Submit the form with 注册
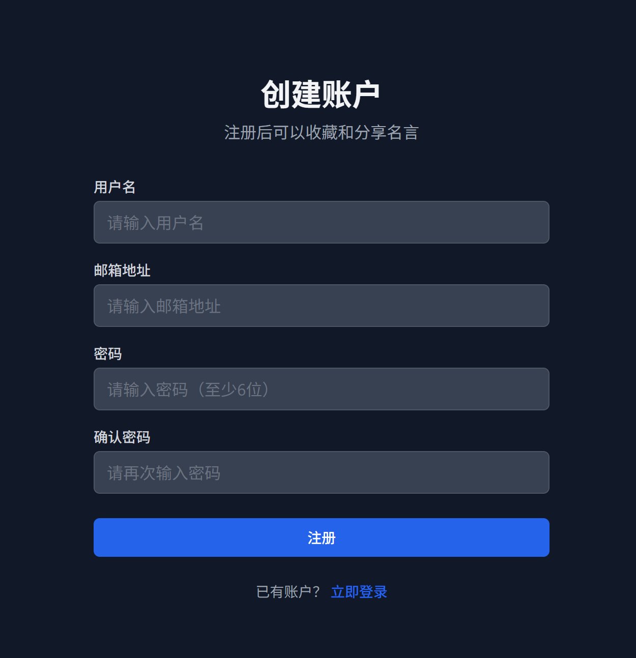The image size is (636, 658). click(321, 537)
